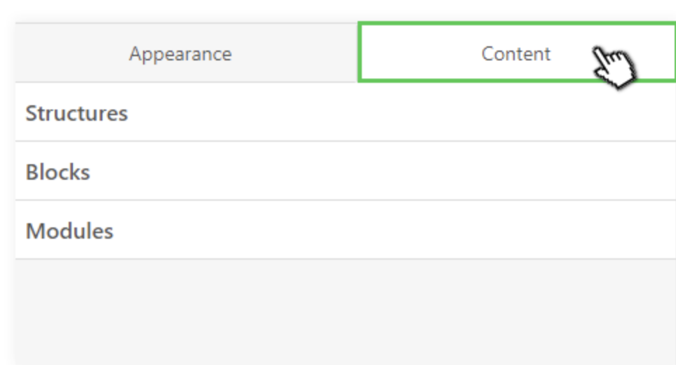Show the Structures list under Content
The image size is (676, 365).
[x=346, y=112]
